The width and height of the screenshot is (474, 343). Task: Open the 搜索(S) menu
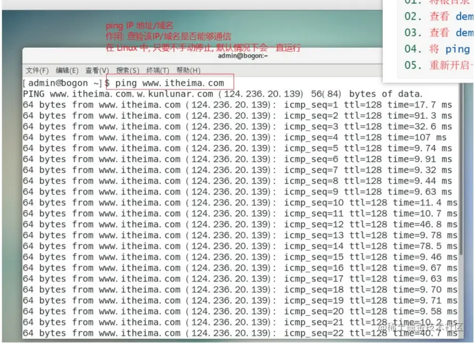coord(127,70)
